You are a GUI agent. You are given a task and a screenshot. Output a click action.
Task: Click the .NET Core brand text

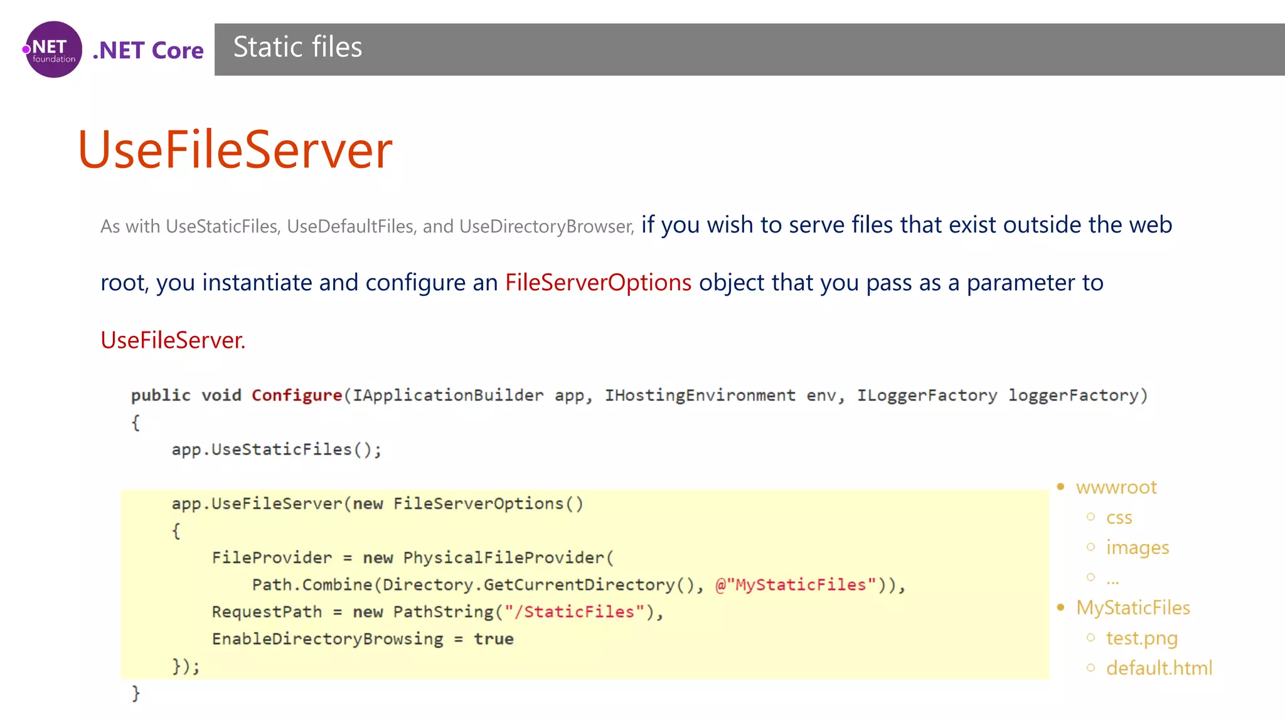point(148,50)
